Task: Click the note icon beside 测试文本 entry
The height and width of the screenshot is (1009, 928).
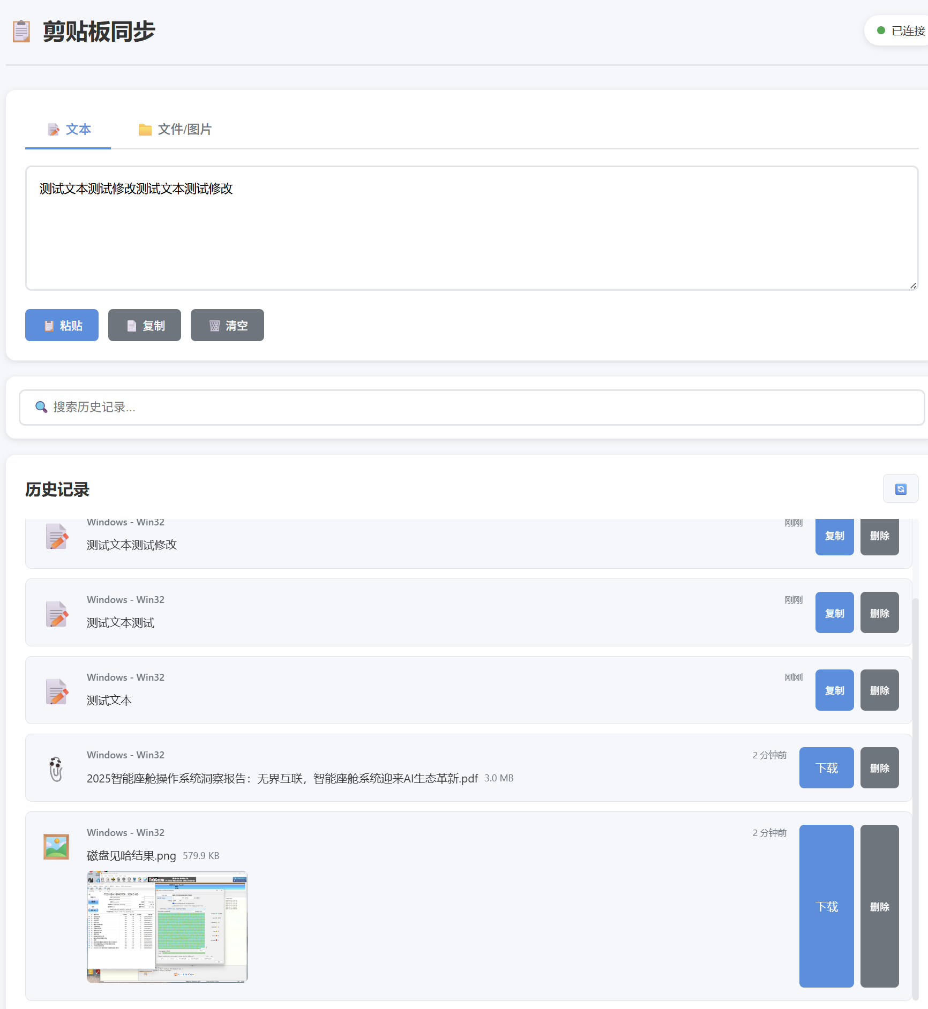Action: click(x=57, y=691)
